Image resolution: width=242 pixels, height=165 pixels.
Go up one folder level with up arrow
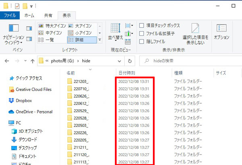pos(31,61)
